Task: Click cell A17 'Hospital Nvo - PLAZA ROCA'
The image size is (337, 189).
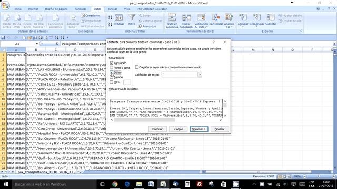Action: pyautogui.click(x=16, y=133)
